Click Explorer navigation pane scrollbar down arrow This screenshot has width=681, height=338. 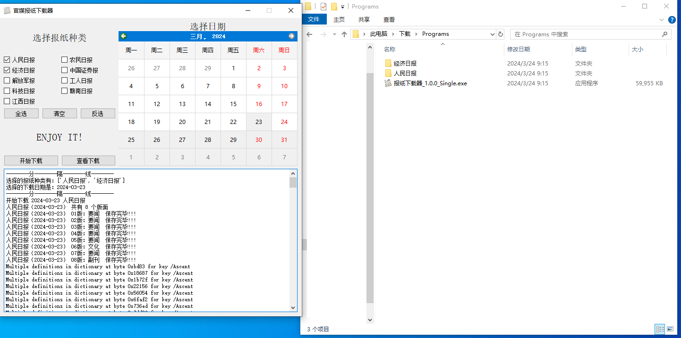[x=370, y=320]
